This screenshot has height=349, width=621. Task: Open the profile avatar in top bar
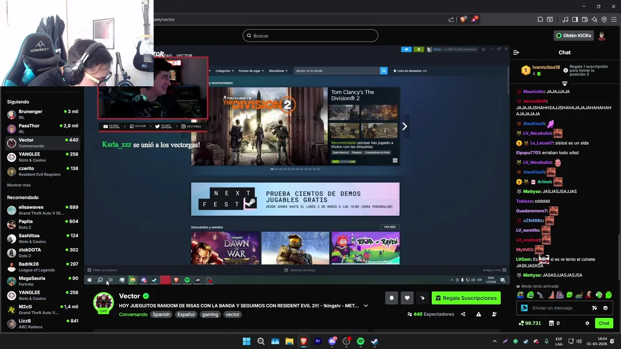(602, 35)
